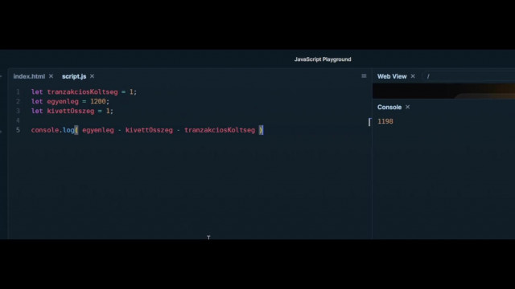The height and width of the screenshot is (289, 515).
Task: Click the Web View URL path field
Action: 469,76
